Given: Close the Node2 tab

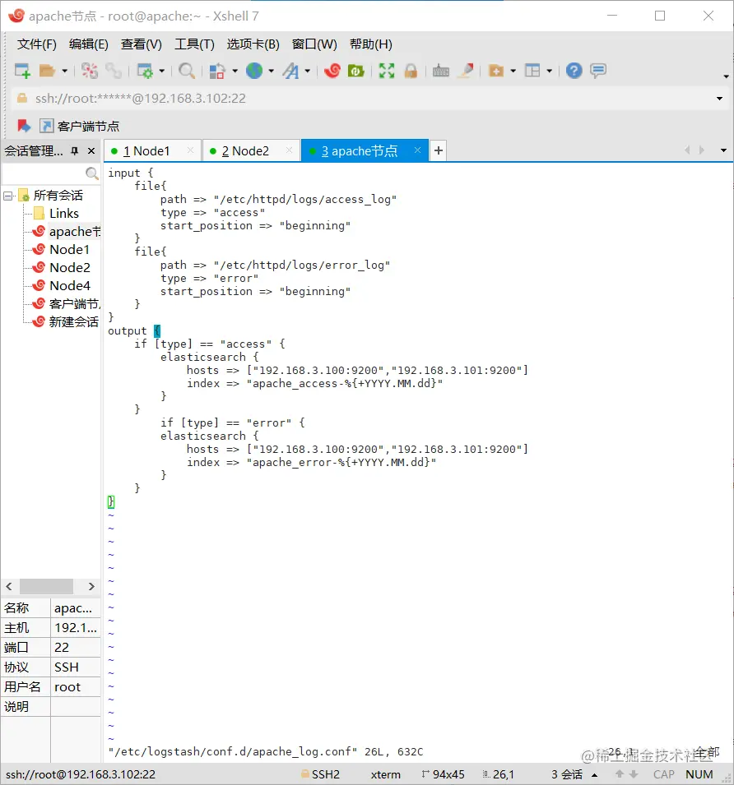Looking at the screenshot, I should (289, 150).
